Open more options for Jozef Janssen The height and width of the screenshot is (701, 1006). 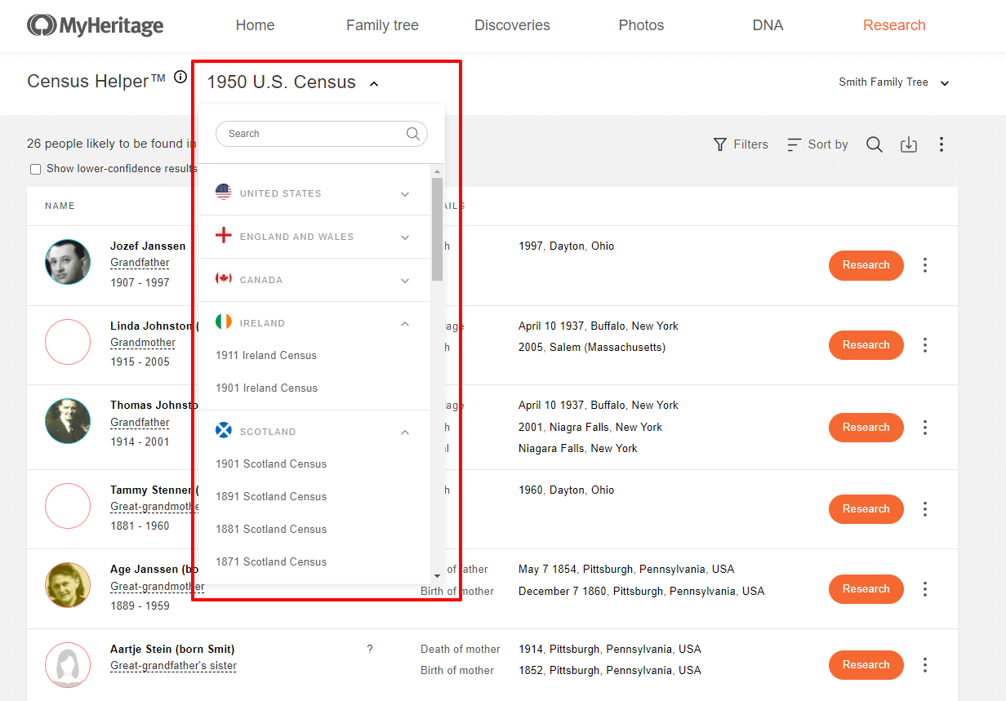925,265
